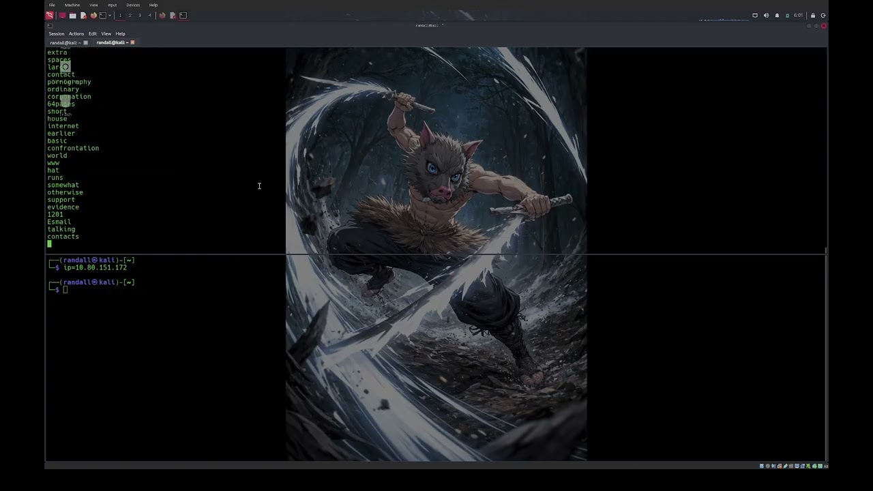Switch to workspace 2

130,15
